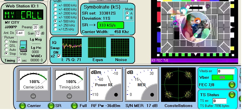Click the TS Status green LED
The image size is (243, 111).
tap(232, 94)
